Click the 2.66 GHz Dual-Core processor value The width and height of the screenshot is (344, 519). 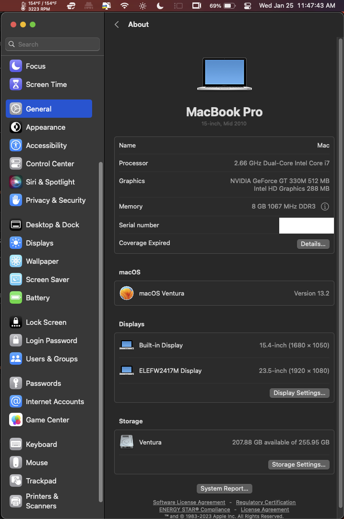click(x=282, y=163)
